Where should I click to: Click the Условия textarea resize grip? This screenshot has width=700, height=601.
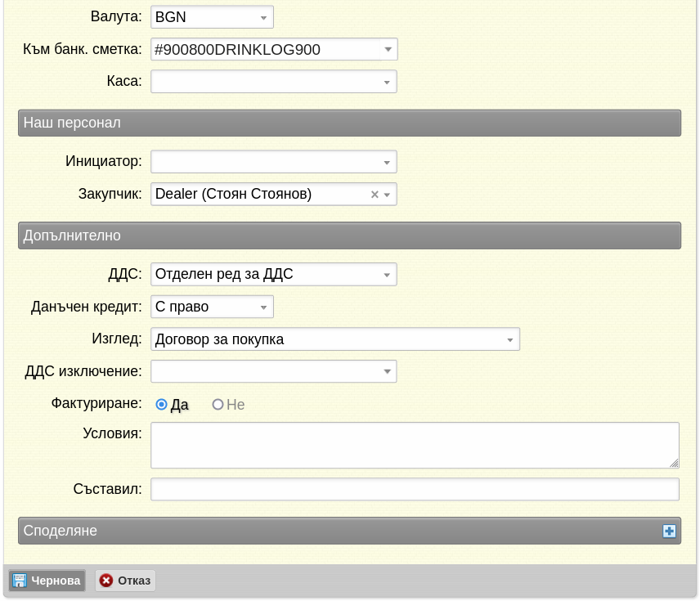[x=674, y=464]
